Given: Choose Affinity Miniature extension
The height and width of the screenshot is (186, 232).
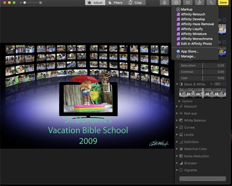Looking at the screenshot, I should 195,34.
